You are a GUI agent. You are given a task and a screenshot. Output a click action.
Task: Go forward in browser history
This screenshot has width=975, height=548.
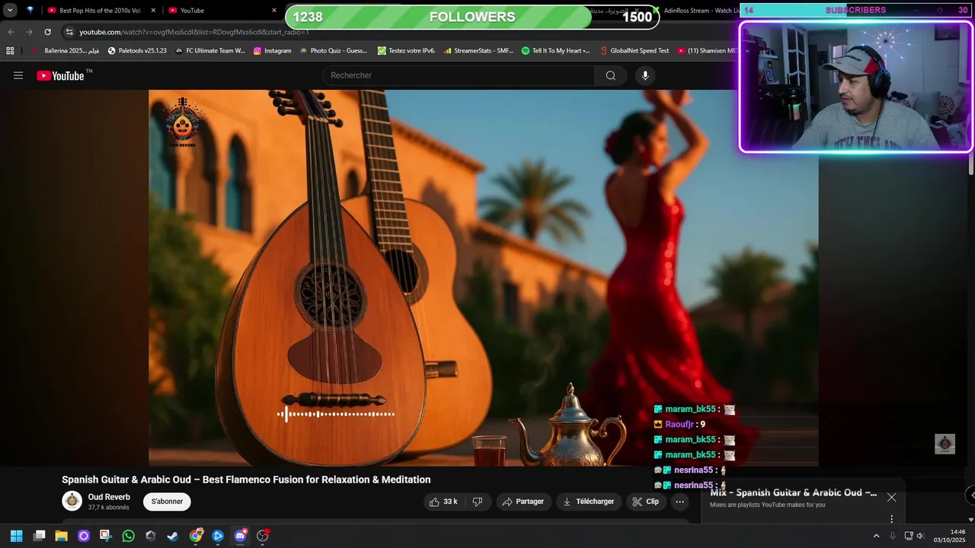coord(29,32)
